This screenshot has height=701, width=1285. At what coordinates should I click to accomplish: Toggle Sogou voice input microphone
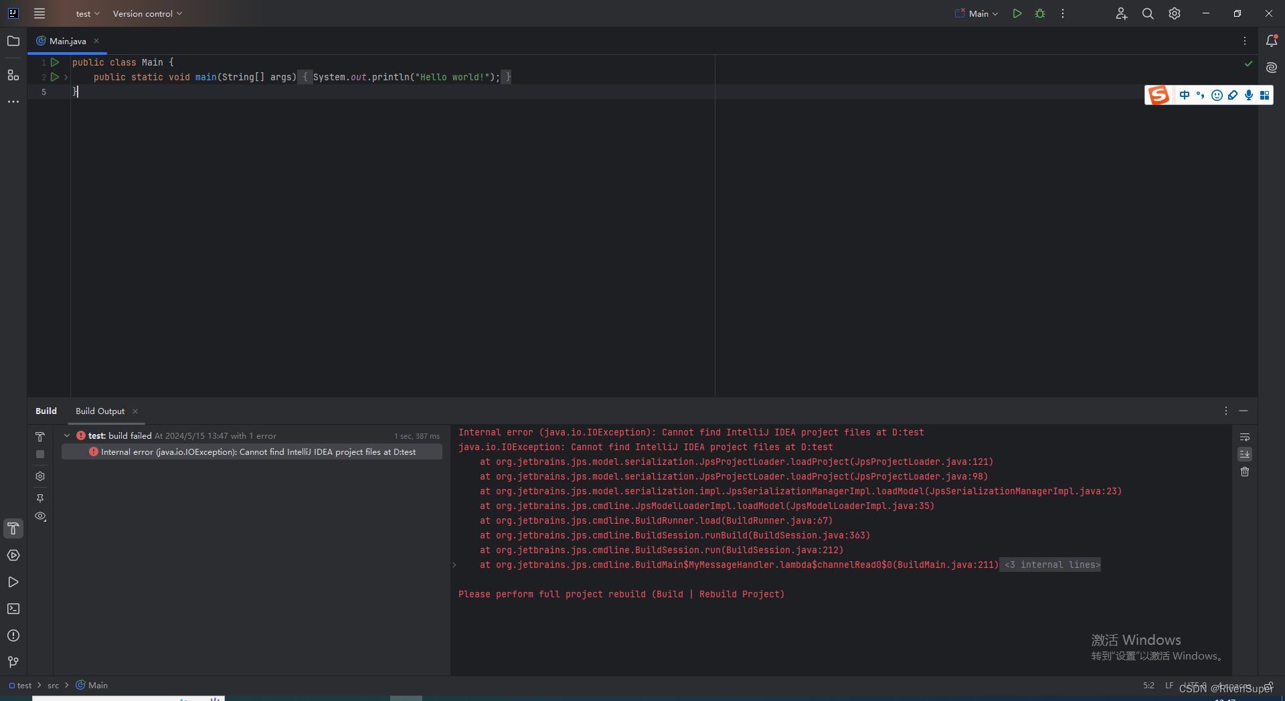(x=1249, y=95)
